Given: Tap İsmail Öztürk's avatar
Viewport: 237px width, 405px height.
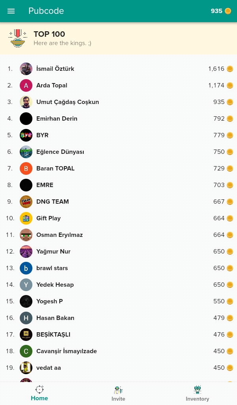Looking at the screenshot, I should (26, 69).
